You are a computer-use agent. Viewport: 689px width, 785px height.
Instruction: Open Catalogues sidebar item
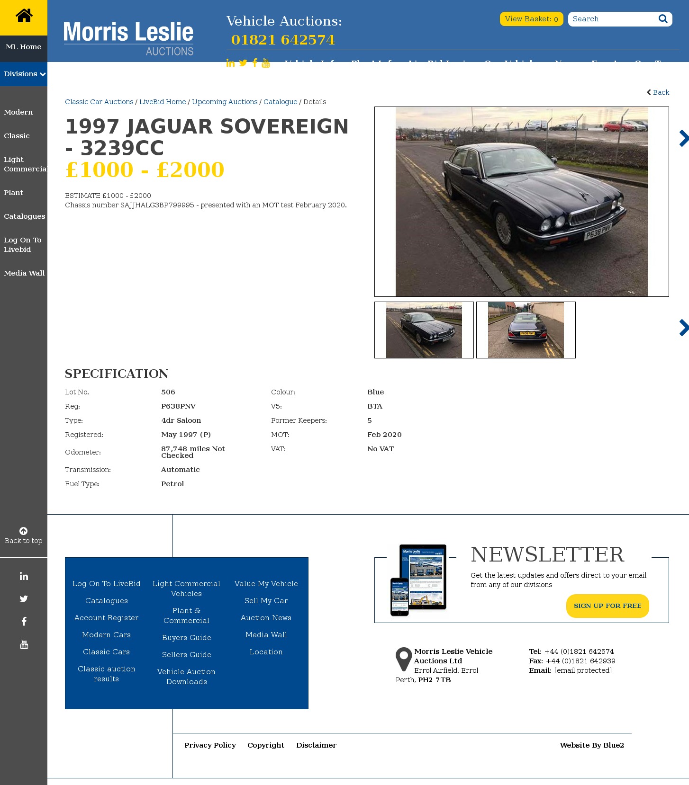[25, 216]
